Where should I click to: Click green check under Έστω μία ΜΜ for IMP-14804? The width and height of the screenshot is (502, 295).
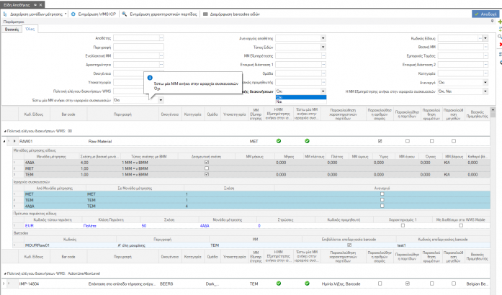pos(307,283)
